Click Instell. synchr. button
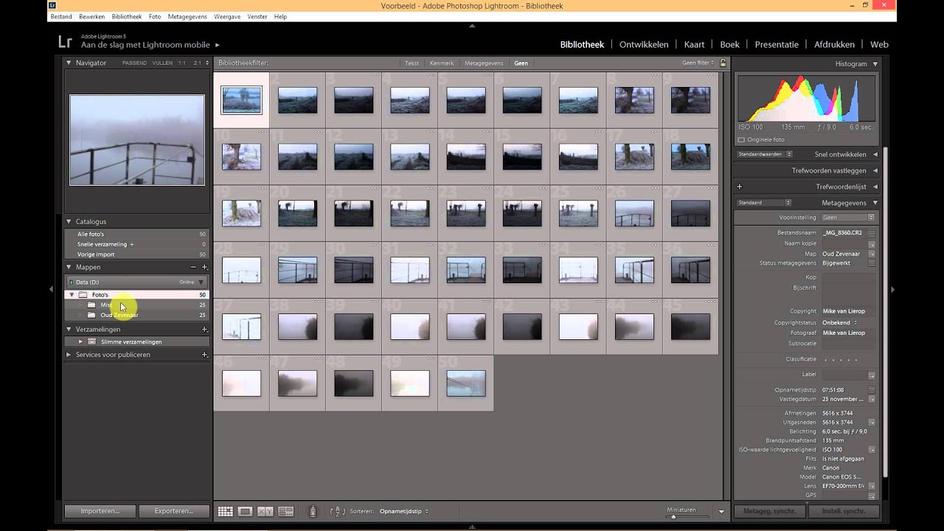 (843, 511)
